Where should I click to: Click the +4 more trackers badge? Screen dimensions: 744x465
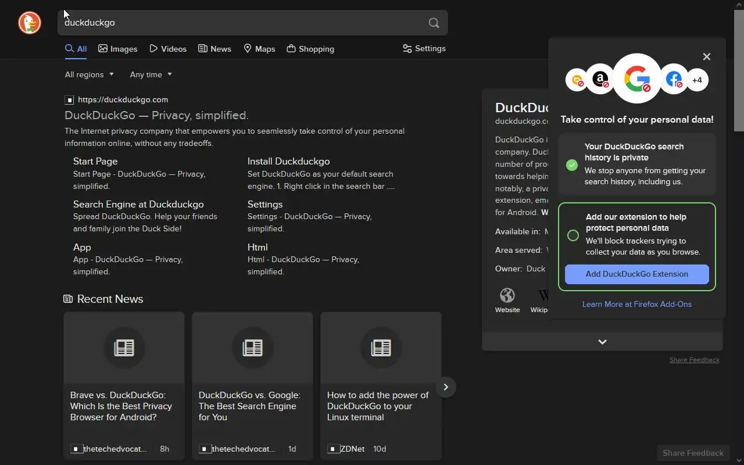697,80
